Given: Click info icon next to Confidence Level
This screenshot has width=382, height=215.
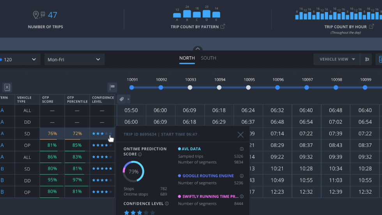Looking at the screenshot, I should (x=167, y=204).
